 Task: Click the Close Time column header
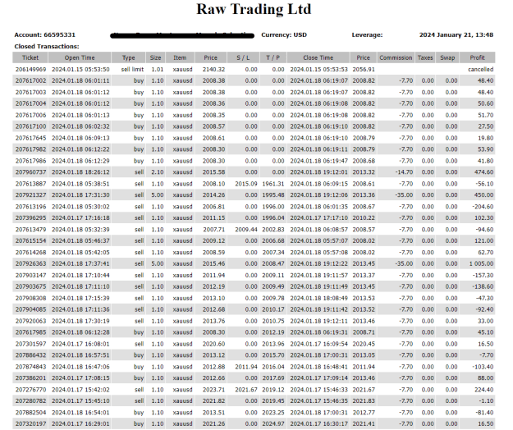[x=318, y=57]
